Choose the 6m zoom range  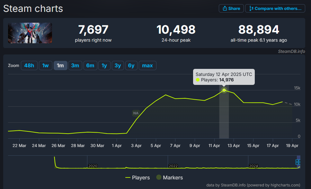click(x=90, y=65)
